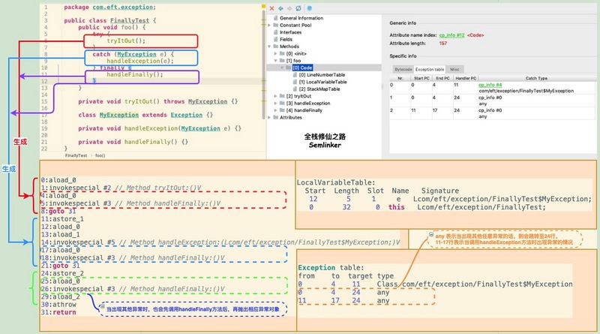This screenshot has height=334, width=600.
Task: Expand the [3] handleException method node
Action: point(275,104)
